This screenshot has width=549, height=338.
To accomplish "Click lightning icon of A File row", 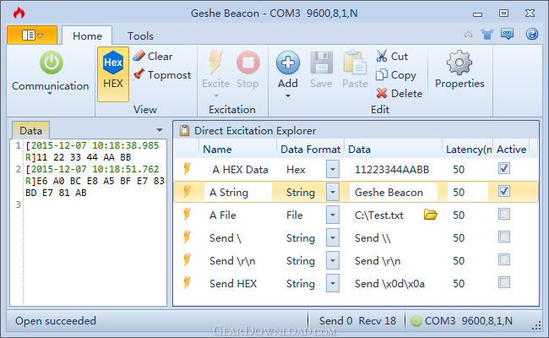I will coord(188,214).
